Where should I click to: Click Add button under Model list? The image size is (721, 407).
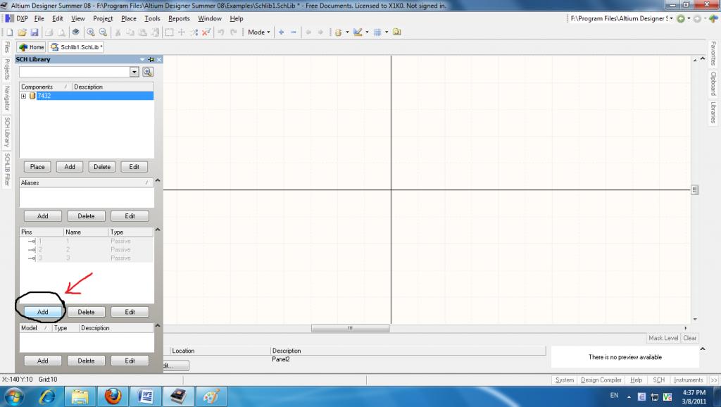[42, 361]
